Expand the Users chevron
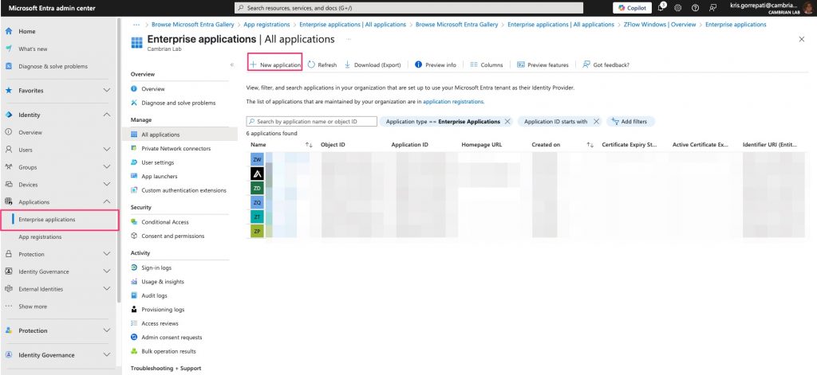 click(107, 149)
